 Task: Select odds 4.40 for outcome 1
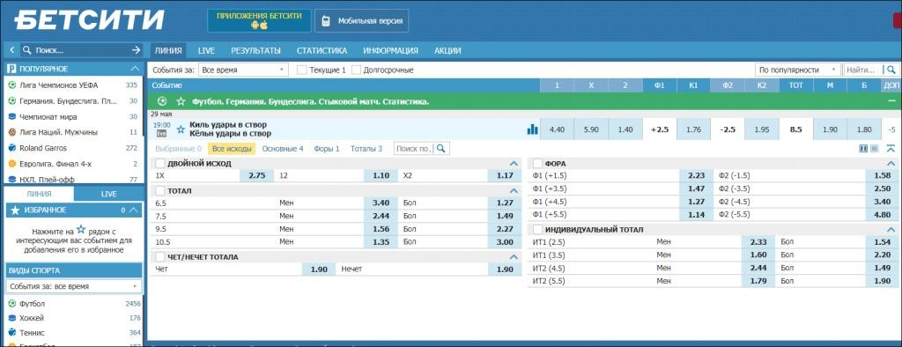(557, 129)
